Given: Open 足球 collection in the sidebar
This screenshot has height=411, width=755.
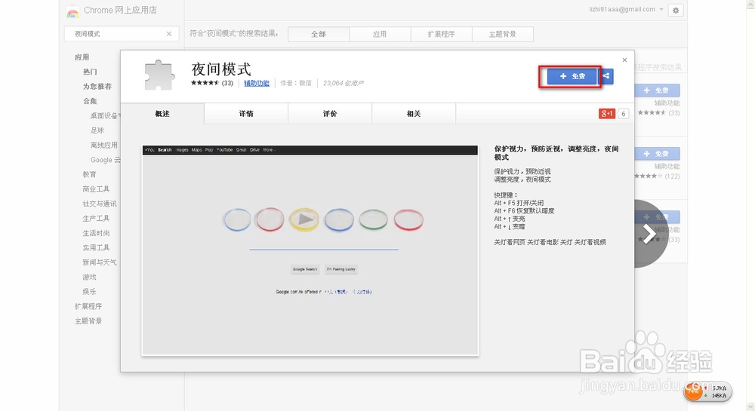Looking at the screenshot, I should [x=97, y=130].
